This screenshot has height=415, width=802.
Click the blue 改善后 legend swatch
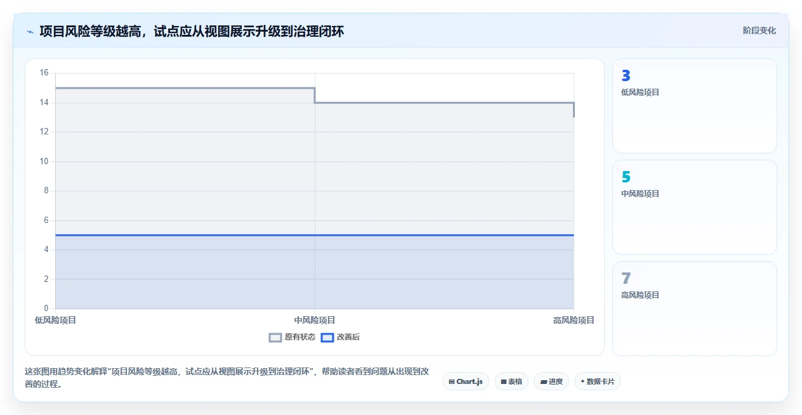[x=327, y=337]
